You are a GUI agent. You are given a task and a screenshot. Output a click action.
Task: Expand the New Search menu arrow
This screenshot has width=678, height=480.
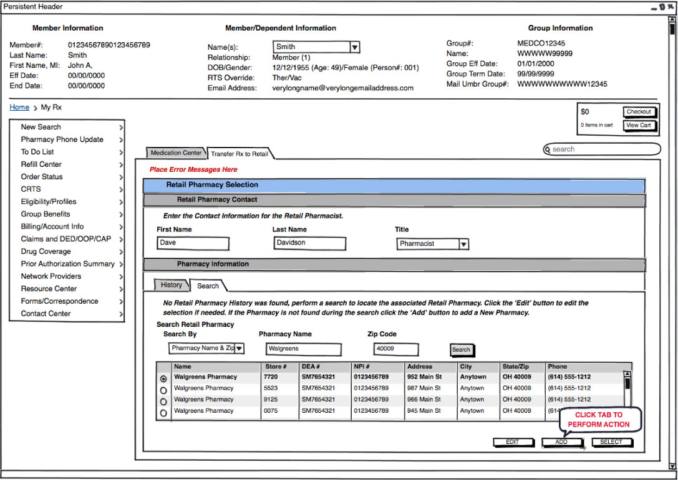tap(121, 128)
